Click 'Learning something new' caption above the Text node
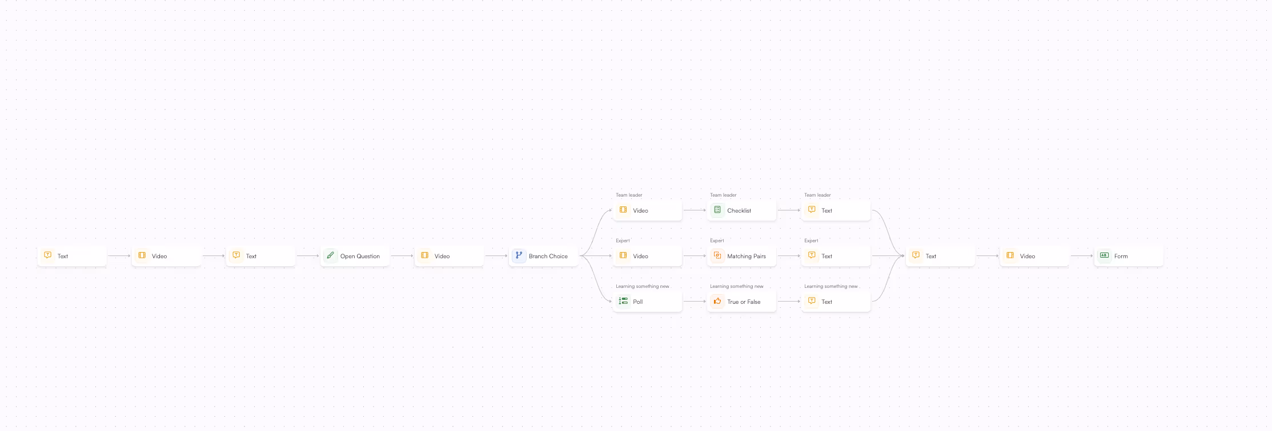This screenshot has width=1272, height=431. (x=831, y=286)
